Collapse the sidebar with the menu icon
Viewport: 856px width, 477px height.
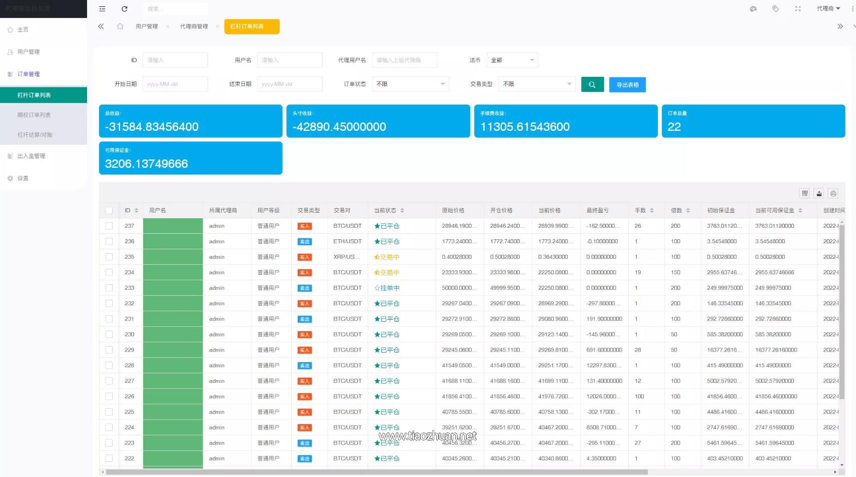coord(102,9)
